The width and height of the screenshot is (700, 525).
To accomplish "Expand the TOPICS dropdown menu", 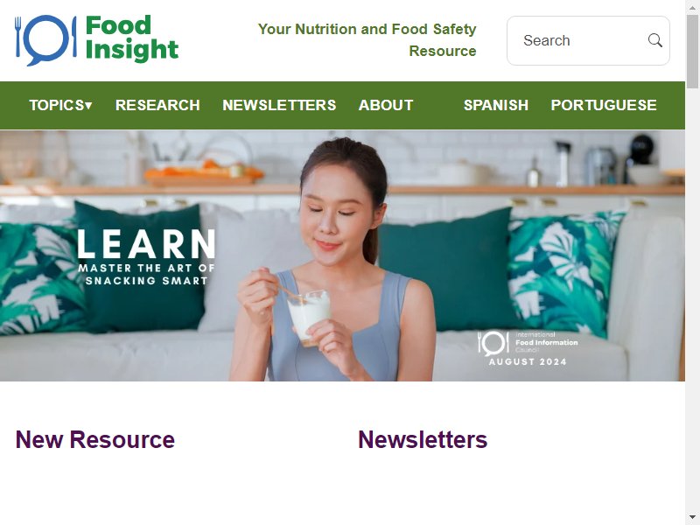I will 60,105.
